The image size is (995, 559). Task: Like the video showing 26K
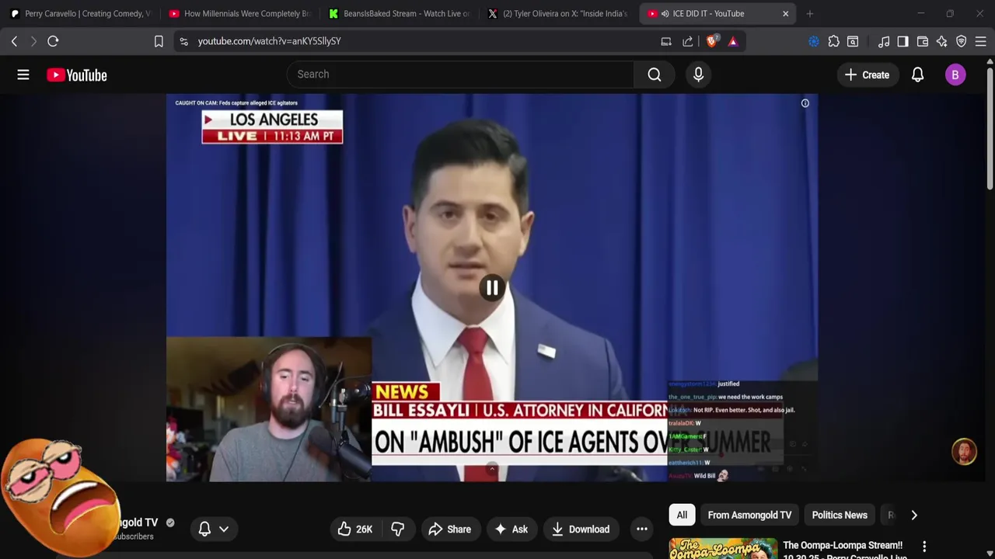click(x=355, y=529)
